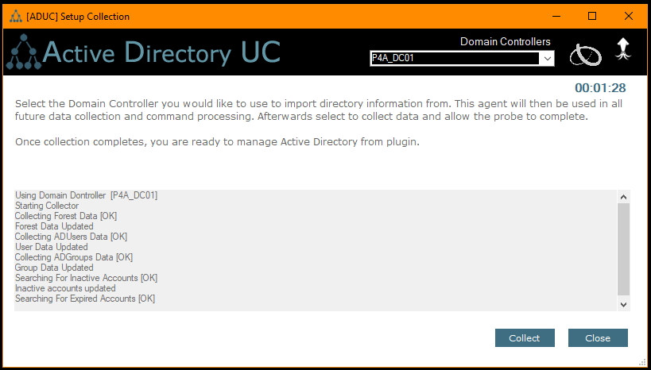Minimize the Setup Collection window
The width and height of the screenshot is (651, 370).
pyautogui.click(x=555, y=16)
